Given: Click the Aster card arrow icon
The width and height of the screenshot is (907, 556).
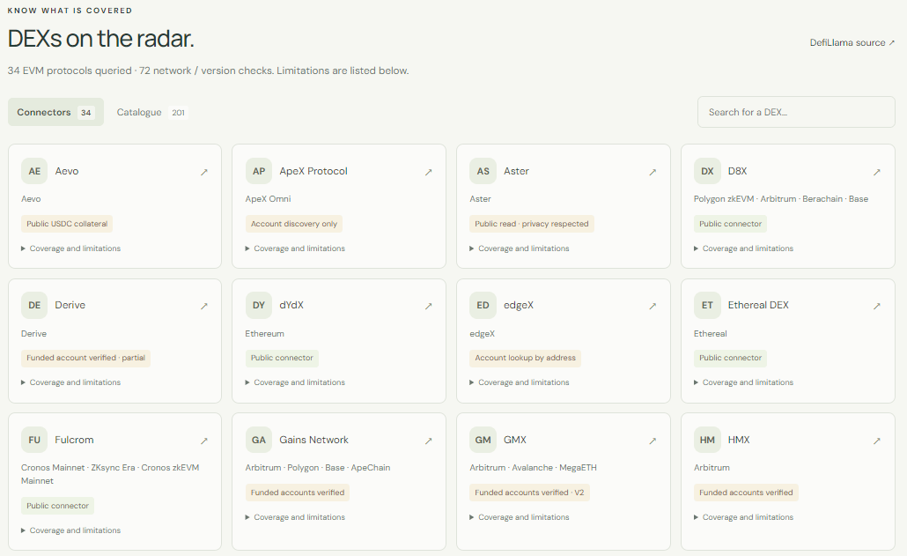Looking at the screenshot, I should (653, 172).
